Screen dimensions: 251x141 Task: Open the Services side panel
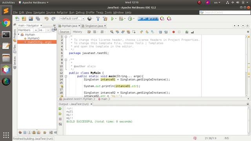15,63
